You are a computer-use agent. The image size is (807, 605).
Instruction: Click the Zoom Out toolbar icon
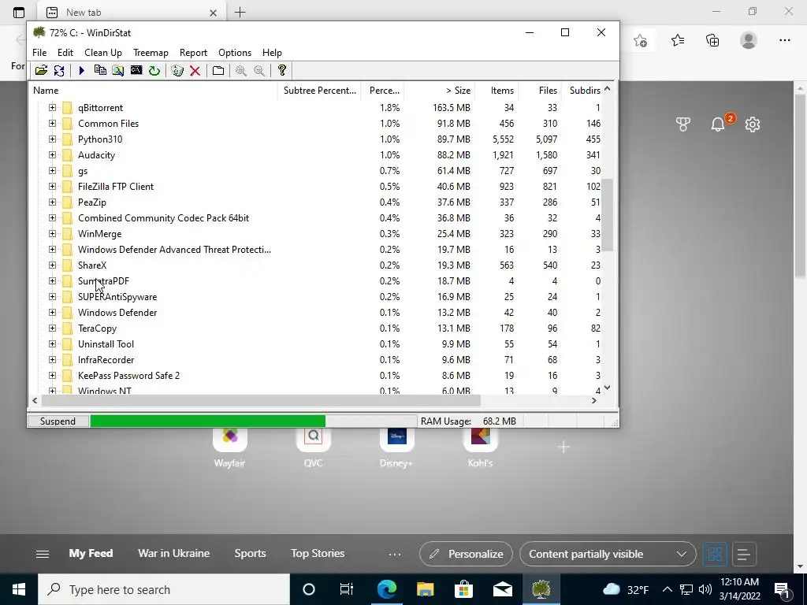(x=258, y=70)
